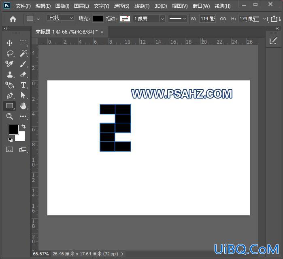Select the Move tool

(10, 43)
